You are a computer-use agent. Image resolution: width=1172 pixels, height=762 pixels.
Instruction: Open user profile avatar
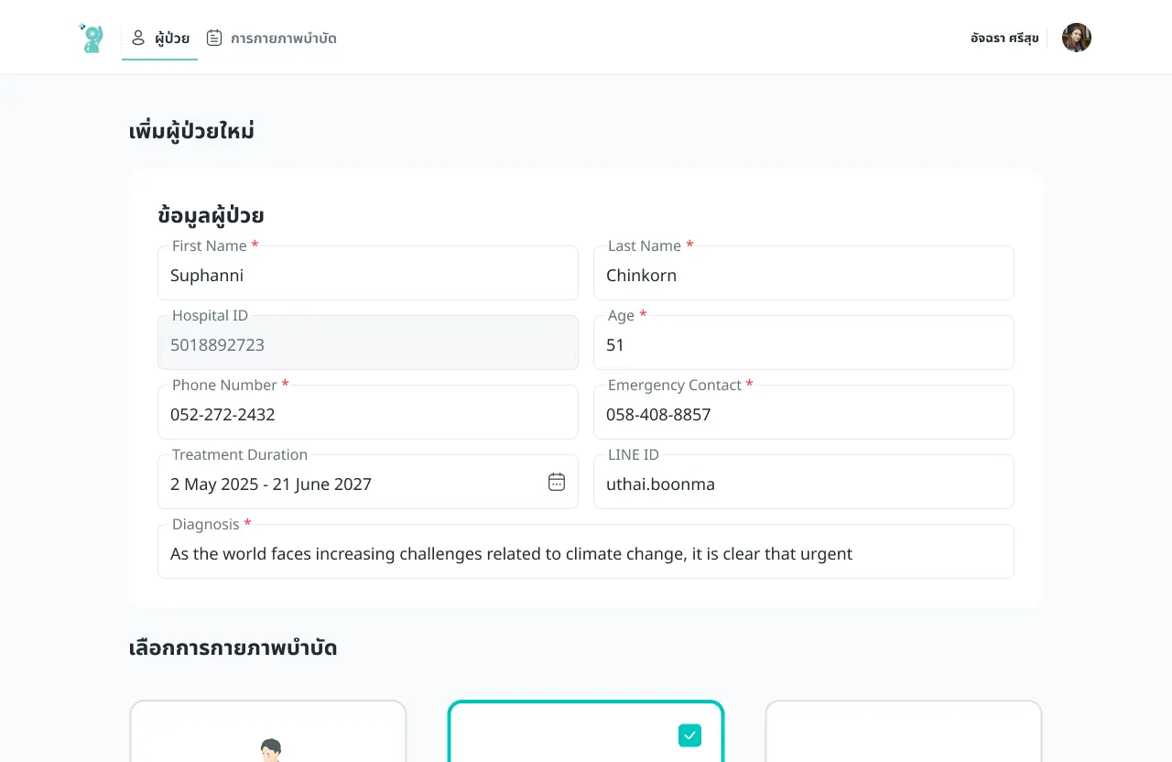point(1077,38)
